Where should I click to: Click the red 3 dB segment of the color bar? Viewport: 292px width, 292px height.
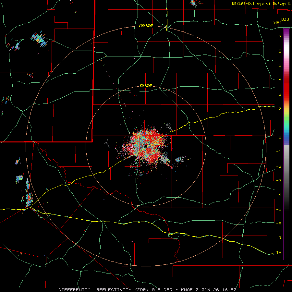coord(286,94)
